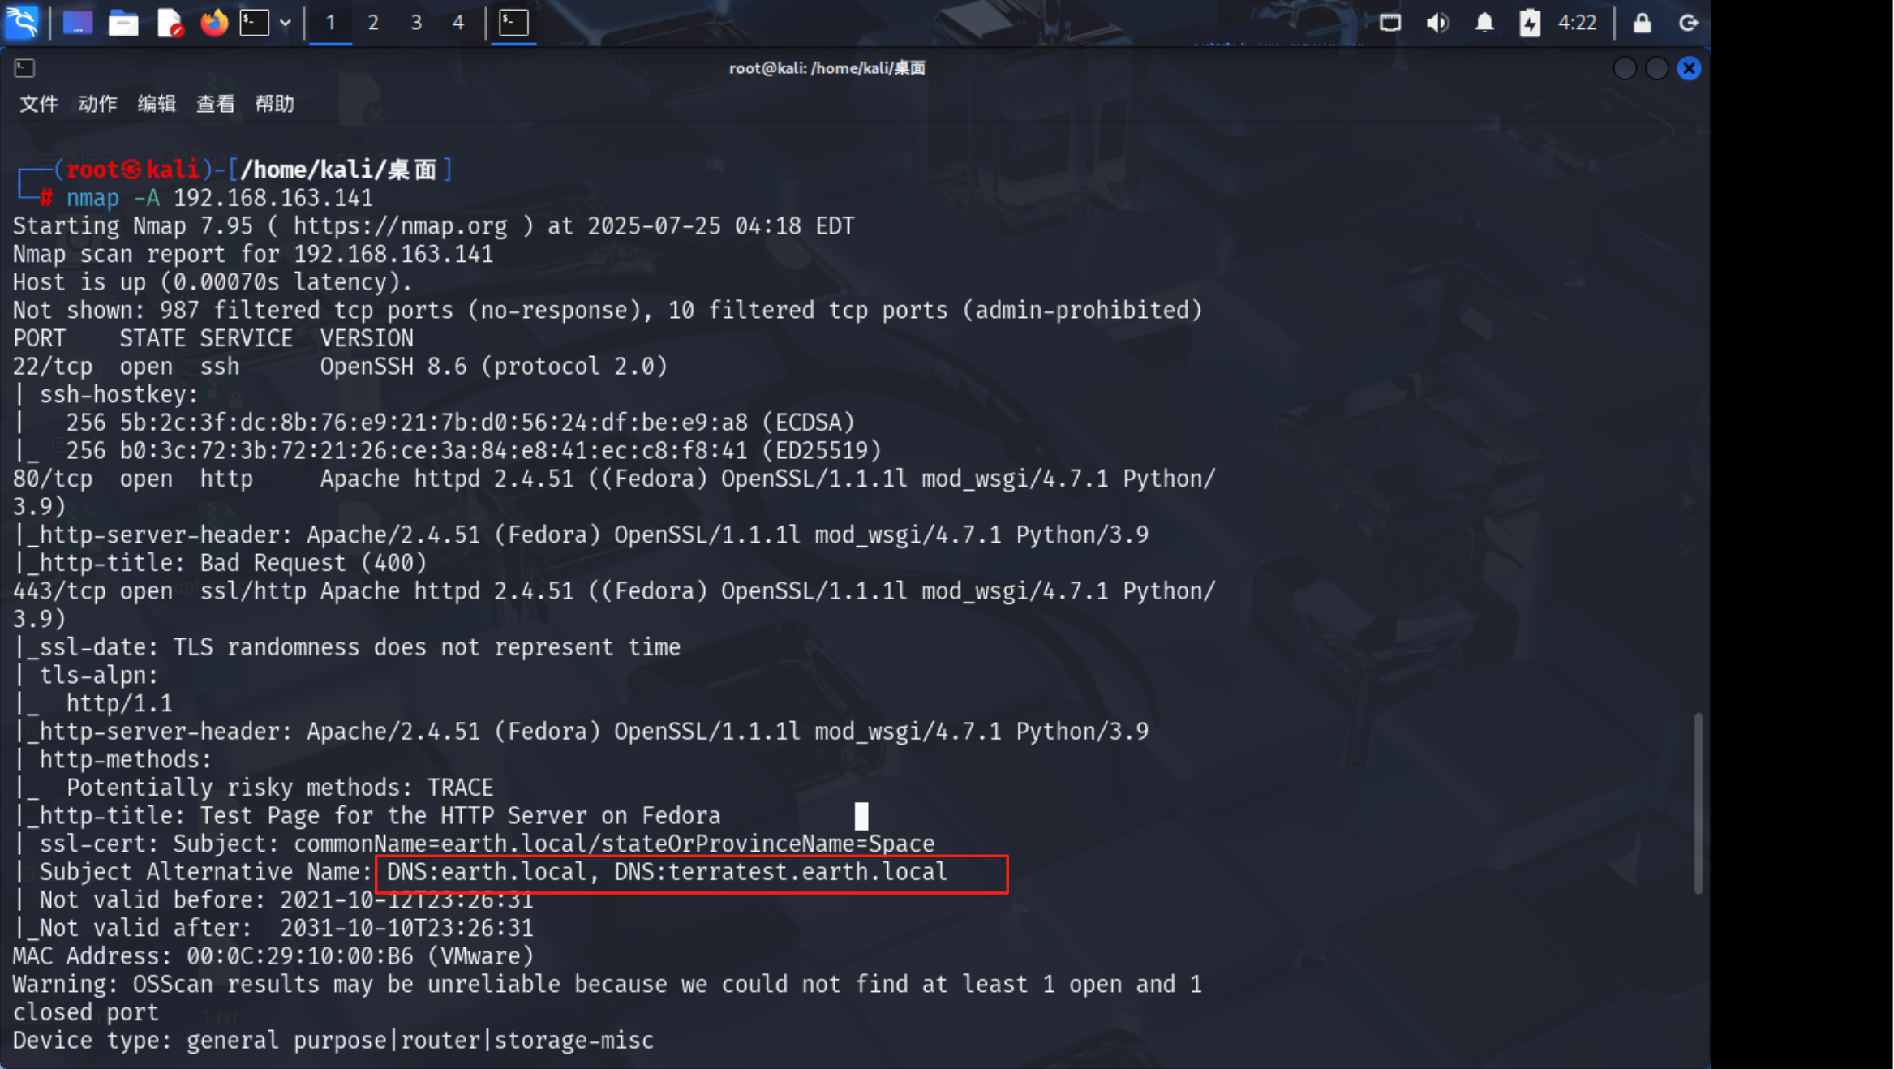Click the 'Not shown: 987 filtered tcp ports' line
The height and width of the screenshot is (1069, 1894).
(608, 311)
